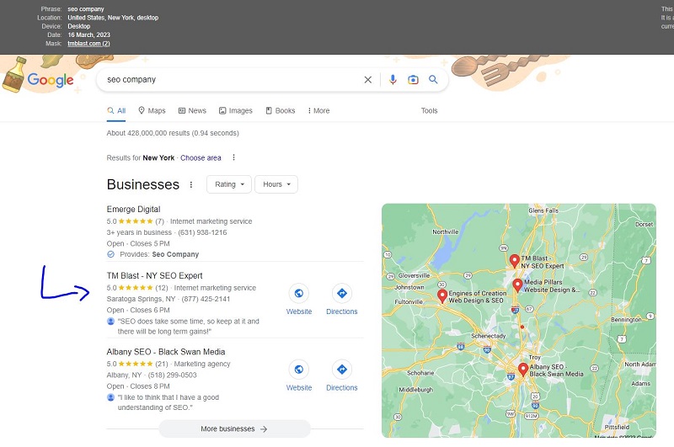Screen dimensions: 674x447
Task: Switch to the Books tab
Action: (281, 111)
